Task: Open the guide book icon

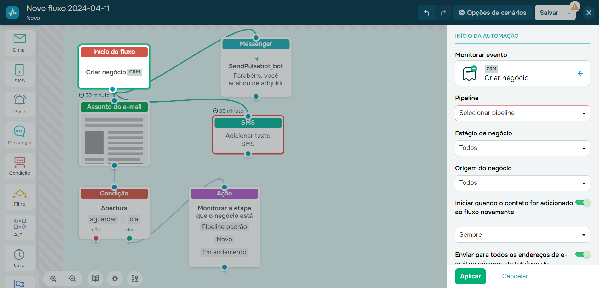Action: [x=95, y=279]
